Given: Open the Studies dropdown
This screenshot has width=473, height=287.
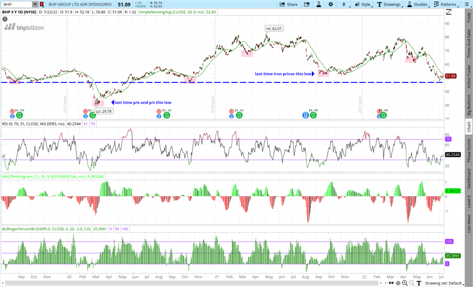Looking at the screenshot, I should pos(418,5).
